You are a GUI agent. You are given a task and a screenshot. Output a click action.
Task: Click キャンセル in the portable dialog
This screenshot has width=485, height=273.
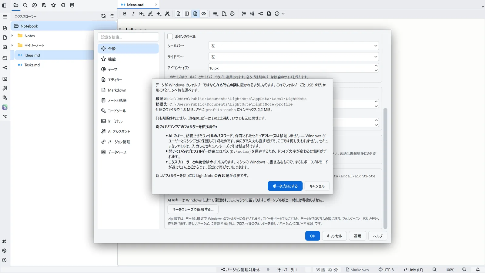click(317, 186)
